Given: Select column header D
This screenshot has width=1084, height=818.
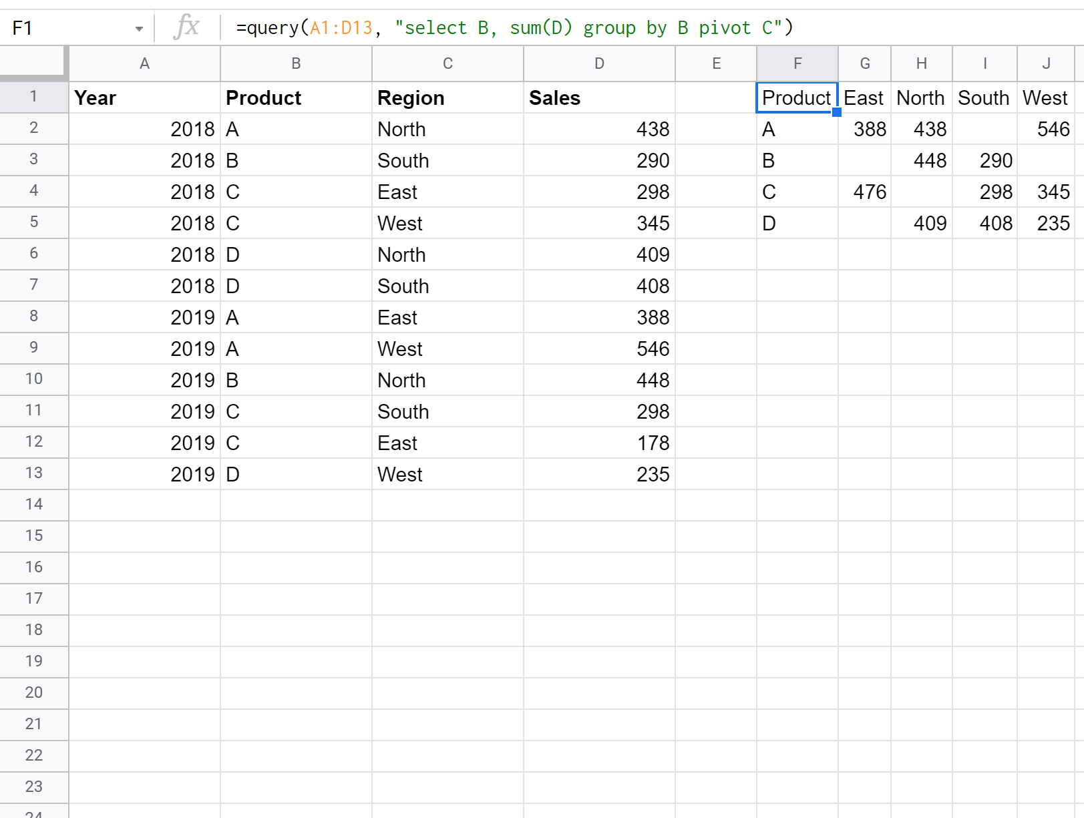Looking at the screenshot, I should pyautogui.click(x=598, y=63).
